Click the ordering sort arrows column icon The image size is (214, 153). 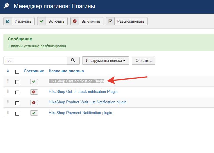pos(8,71)
